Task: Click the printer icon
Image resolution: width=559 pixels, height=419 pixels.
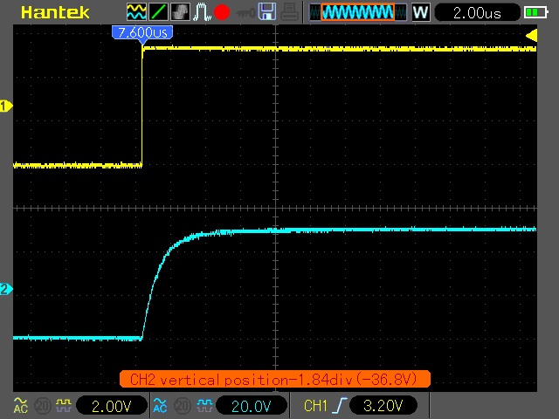Action: (x=289, y=12)
